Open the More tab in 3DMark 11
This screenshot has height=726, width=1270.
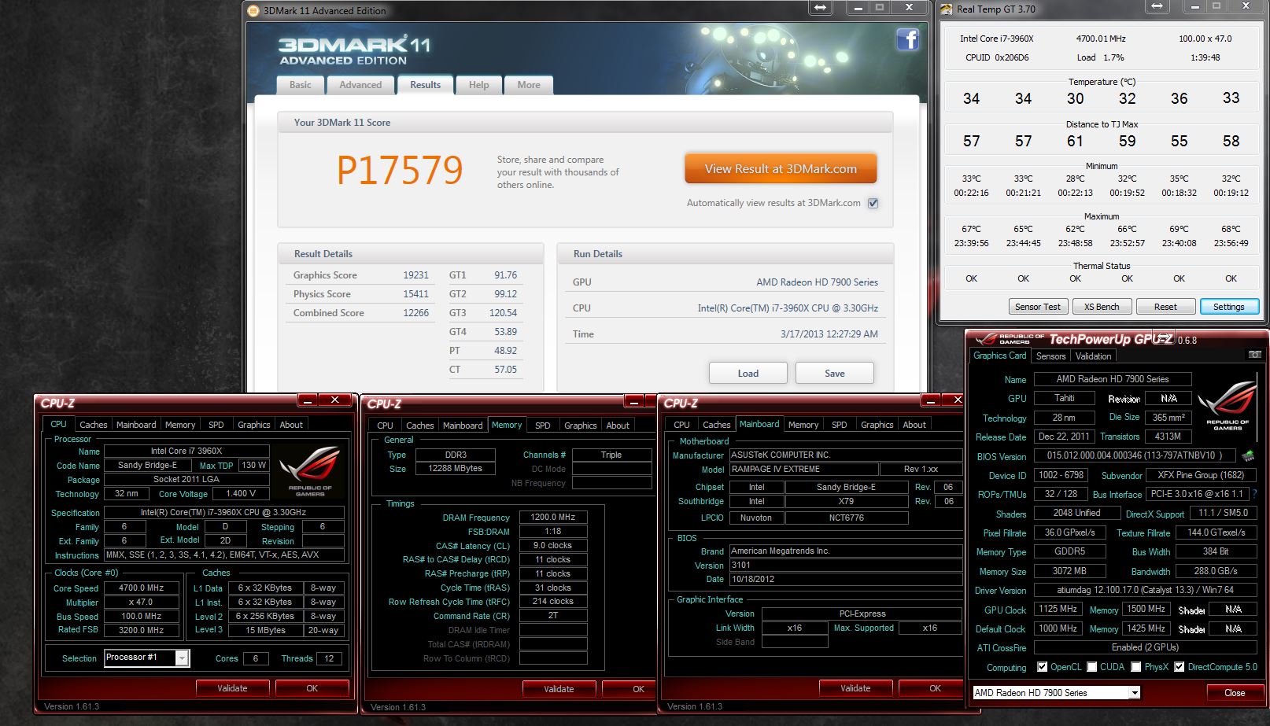click(529, 85)
